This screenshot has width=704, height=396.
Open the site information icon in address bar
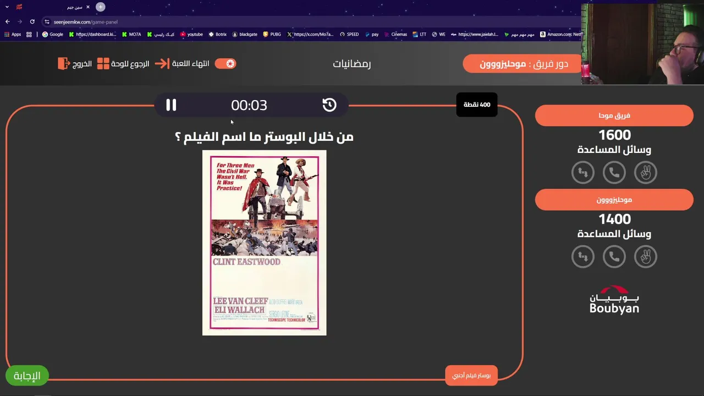click(47, 22)
